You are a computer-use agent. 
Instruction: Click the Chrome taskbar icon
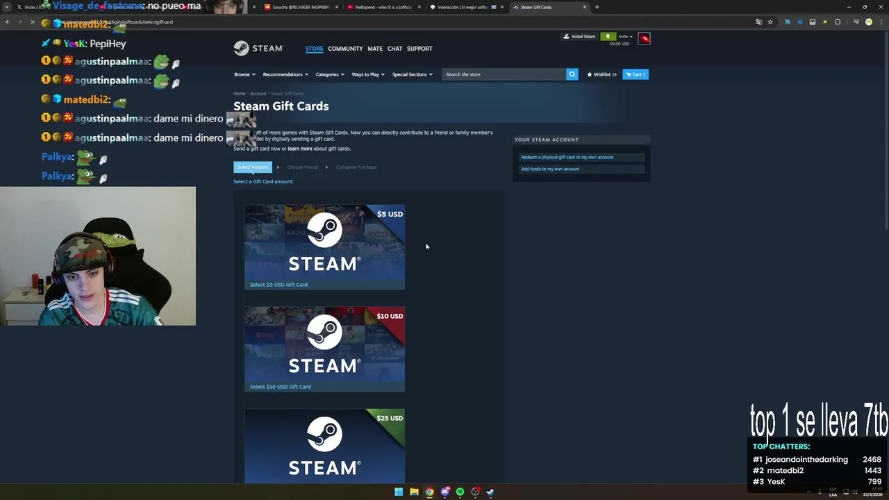point(429,492)
